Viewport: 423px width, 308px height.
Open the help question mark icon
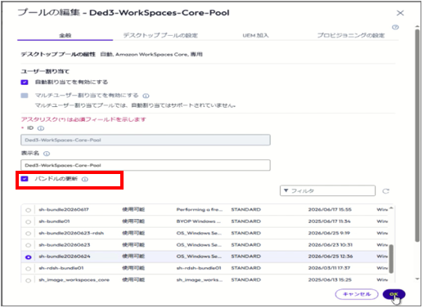pos(395,27)
